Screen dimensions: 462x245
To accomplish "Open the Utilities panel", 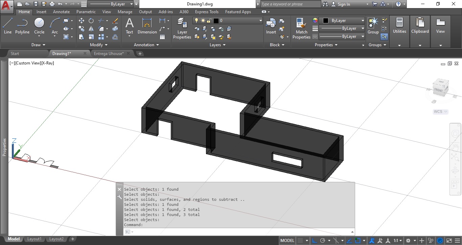I will tap(399, 31).
